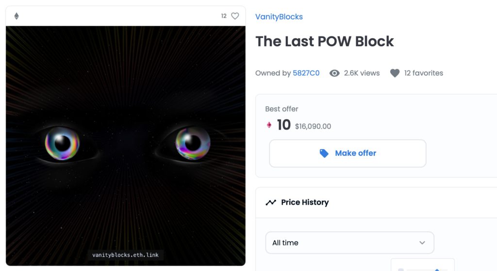Click the 2.6K views count
Viewport: 497px width, 271px height.
tap(362, 73)
